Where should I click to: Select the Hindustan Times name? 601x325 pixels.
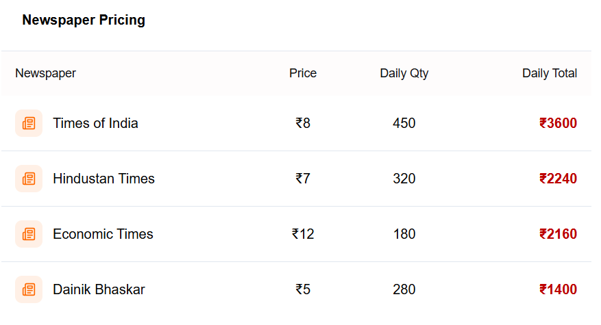(x=103, y=179)
